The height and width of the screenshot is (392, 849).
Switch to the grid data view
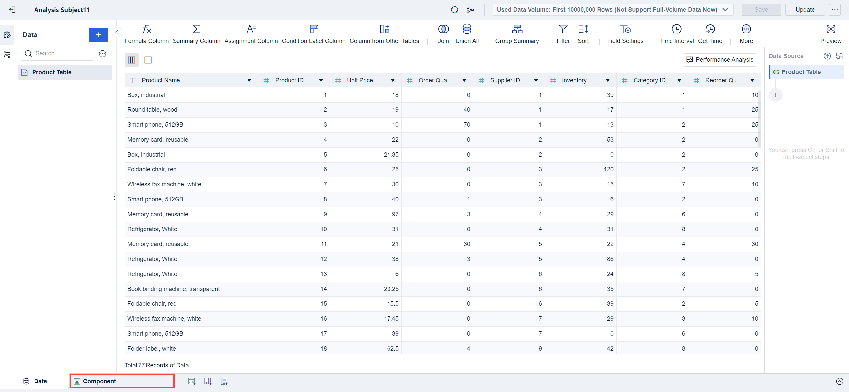(131, 60)
